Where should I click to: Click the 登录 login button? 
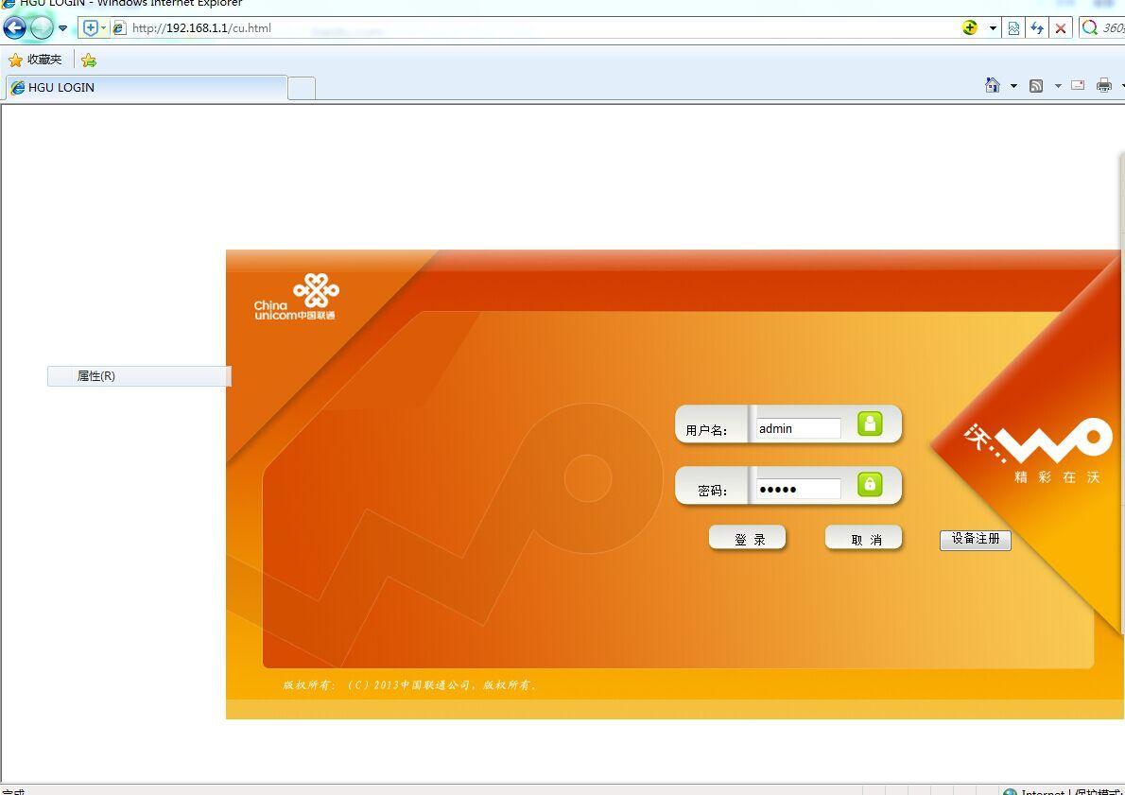pyautogui.click(x=748, y=539)
